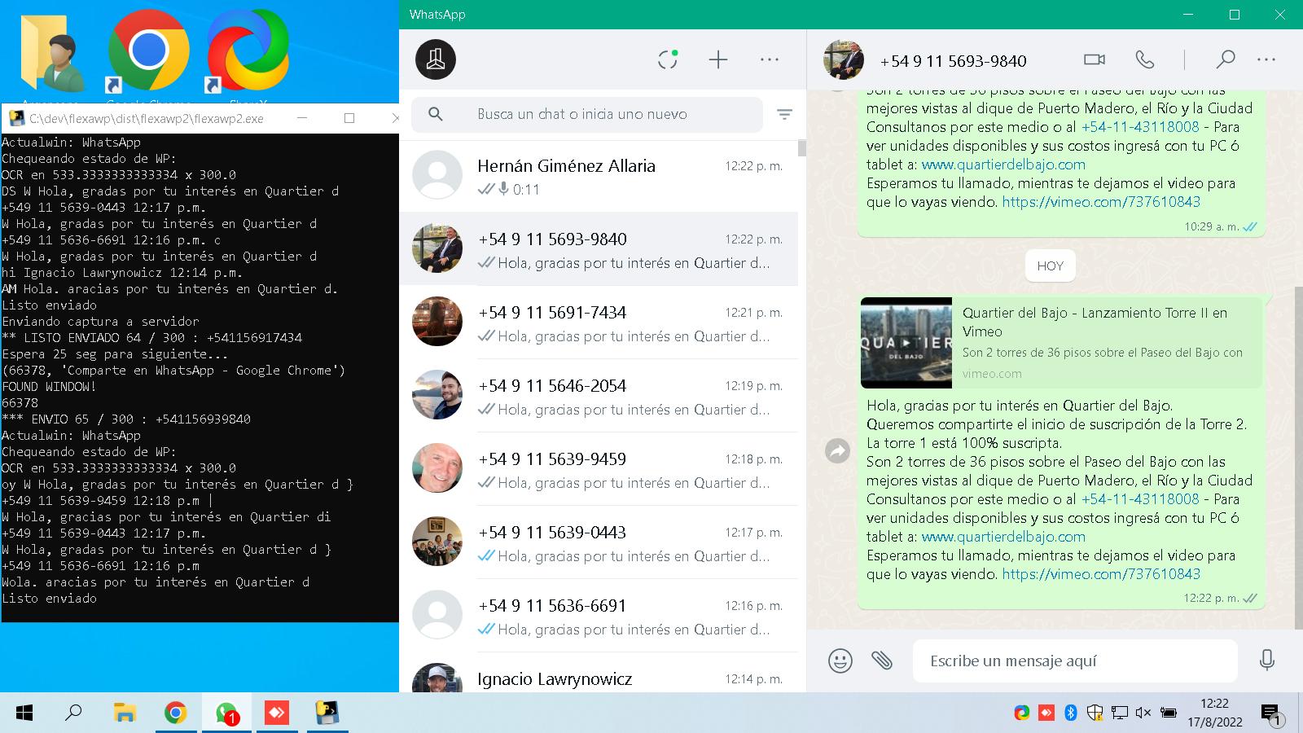Open the conversation header three-dots menu

pos(1266,59)
